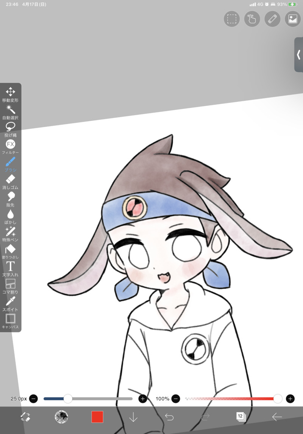Screen dimensions: 303x434
Task: Decrease brush thickness with minus button
Action: pyautogui.click(x=33, y=399)
